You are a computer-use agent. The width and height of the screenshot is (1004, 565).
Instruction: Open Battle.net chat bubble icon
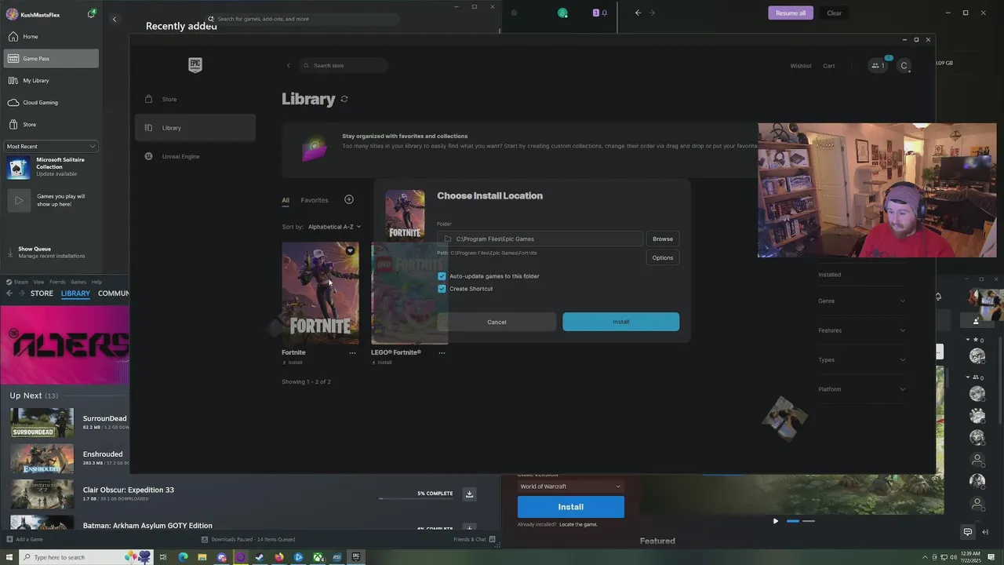pos(968,532)
